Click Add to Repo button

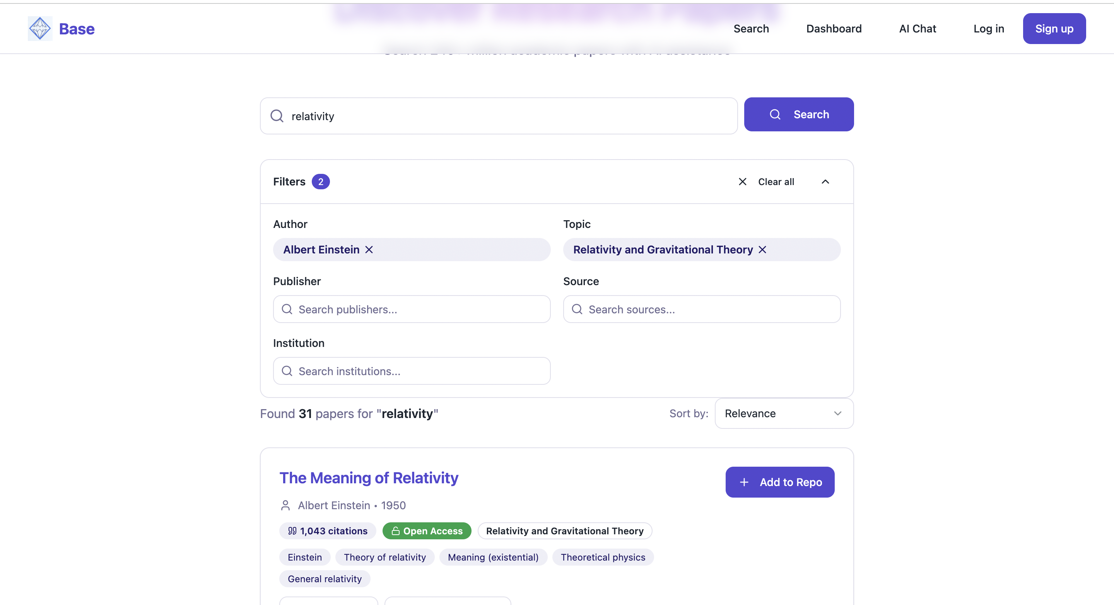pyautogui.click(x=780, y=482)
